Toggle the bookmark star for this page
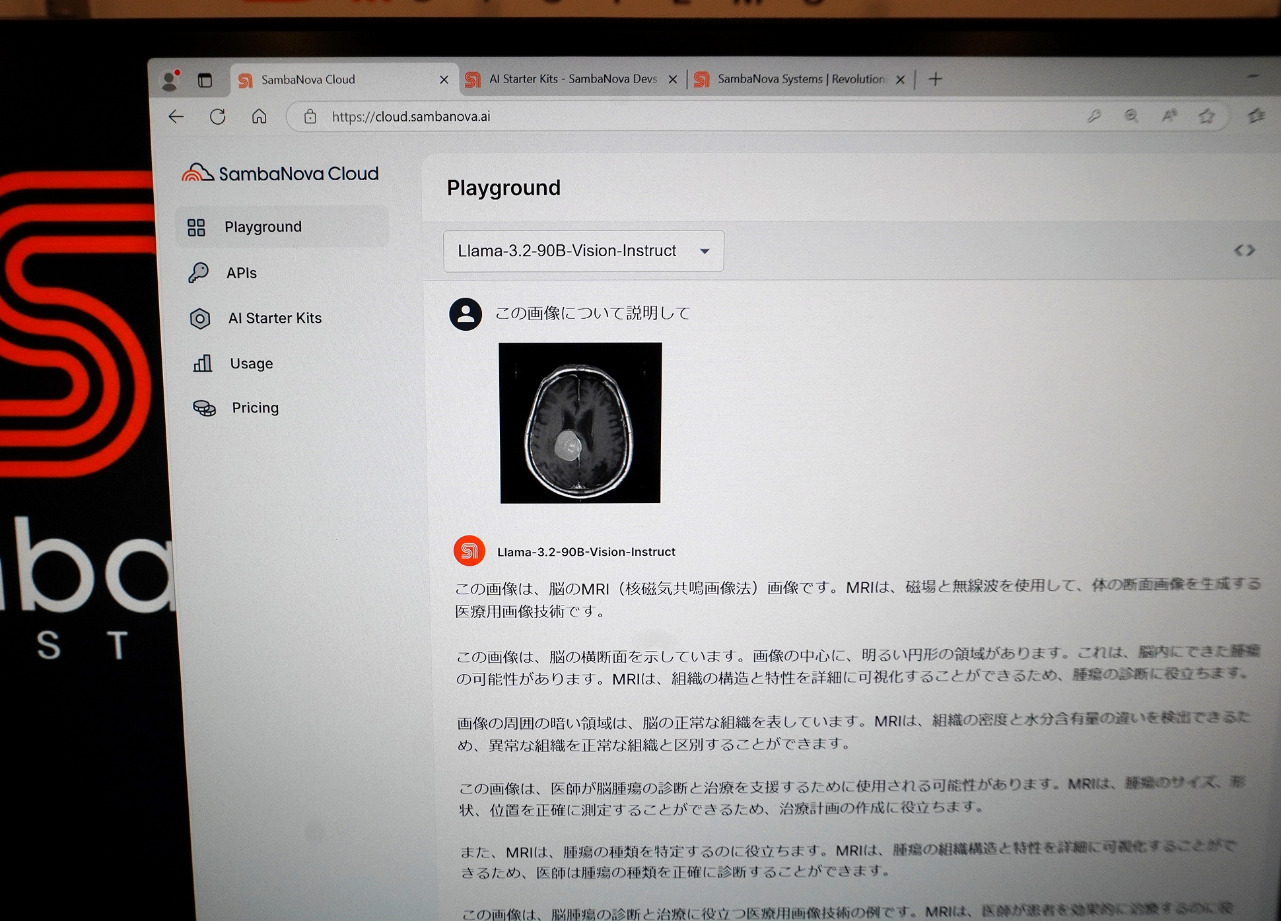The width and height of the screenshot is (1281, 921). tap(1208, 116)
